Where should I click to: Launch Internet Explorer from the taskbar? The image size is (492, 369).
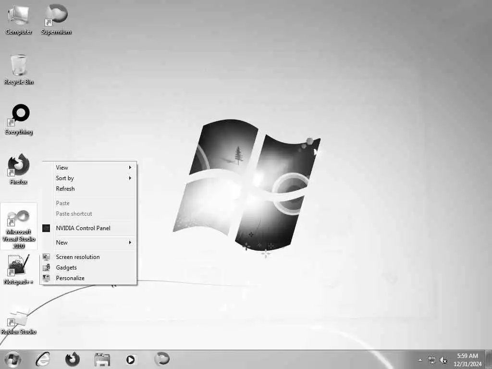[x=43, y=359]
